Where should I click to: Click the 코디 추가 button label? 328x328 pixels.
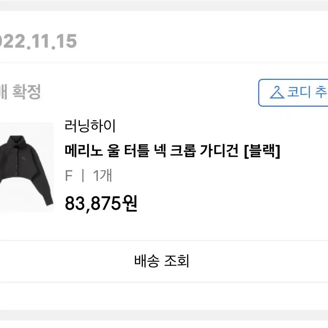pos(307,92)
